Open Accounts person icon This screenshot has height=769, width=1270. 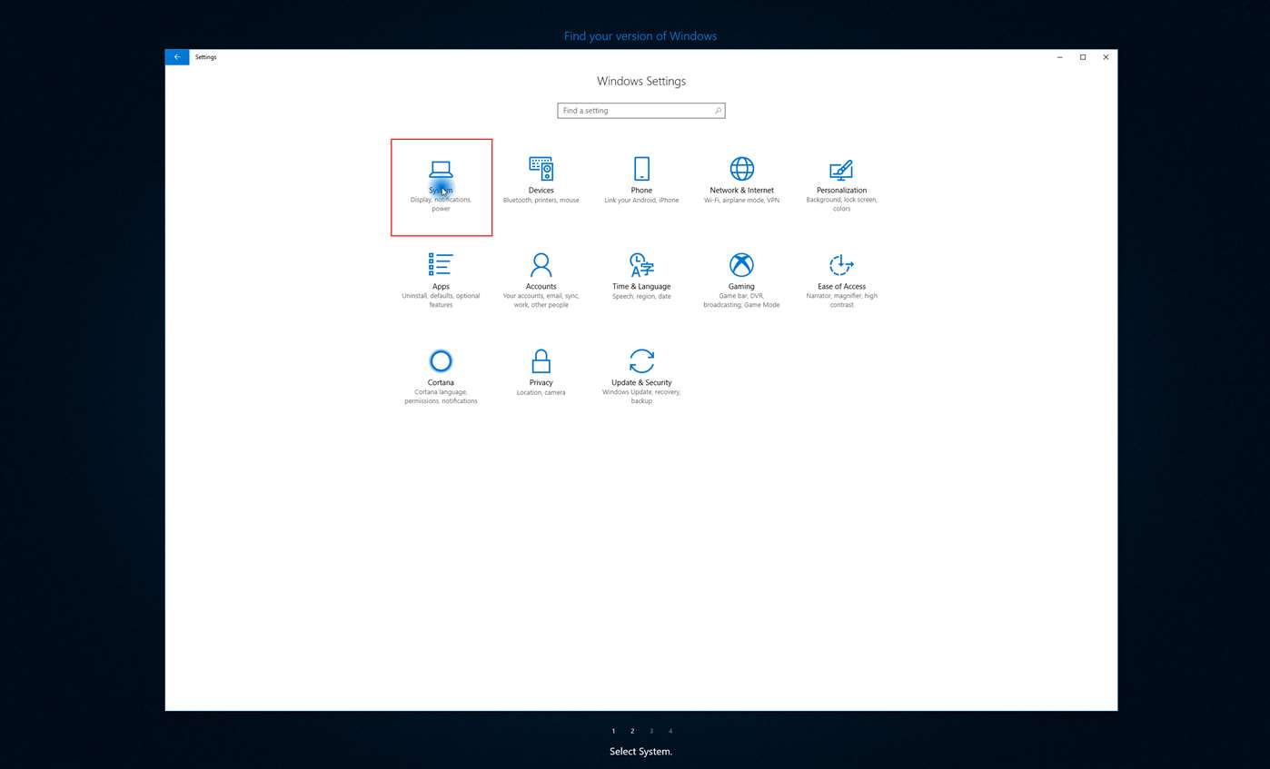pyautogui.click(x=541, y=265)
